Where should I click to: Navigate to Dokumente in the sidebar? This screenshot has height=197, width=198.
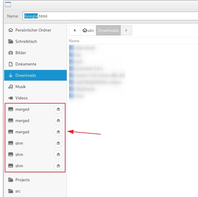point(26,64)
